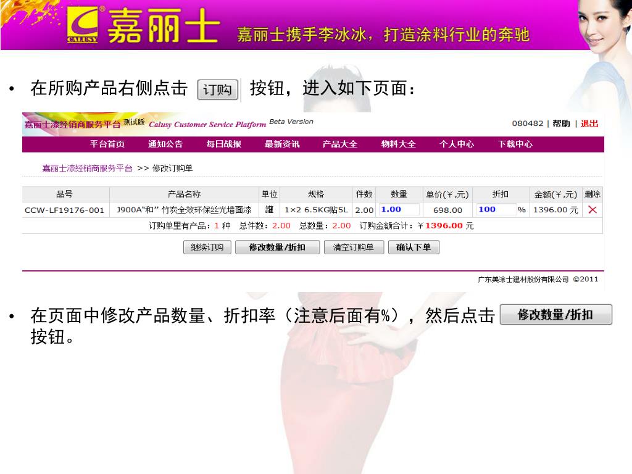The width and height of the screenshot is (632, 474).
Task: Click the user ID 080482
Action: [x=528, y=123]
